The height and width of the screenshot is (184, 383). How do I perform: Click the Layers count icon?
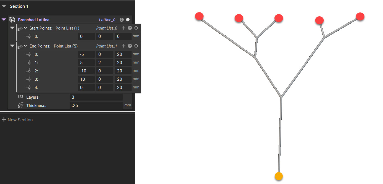20,97
